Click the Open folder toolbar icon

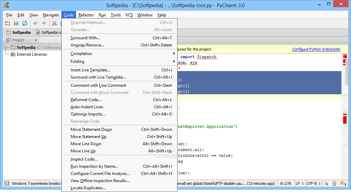click(8, 23)
